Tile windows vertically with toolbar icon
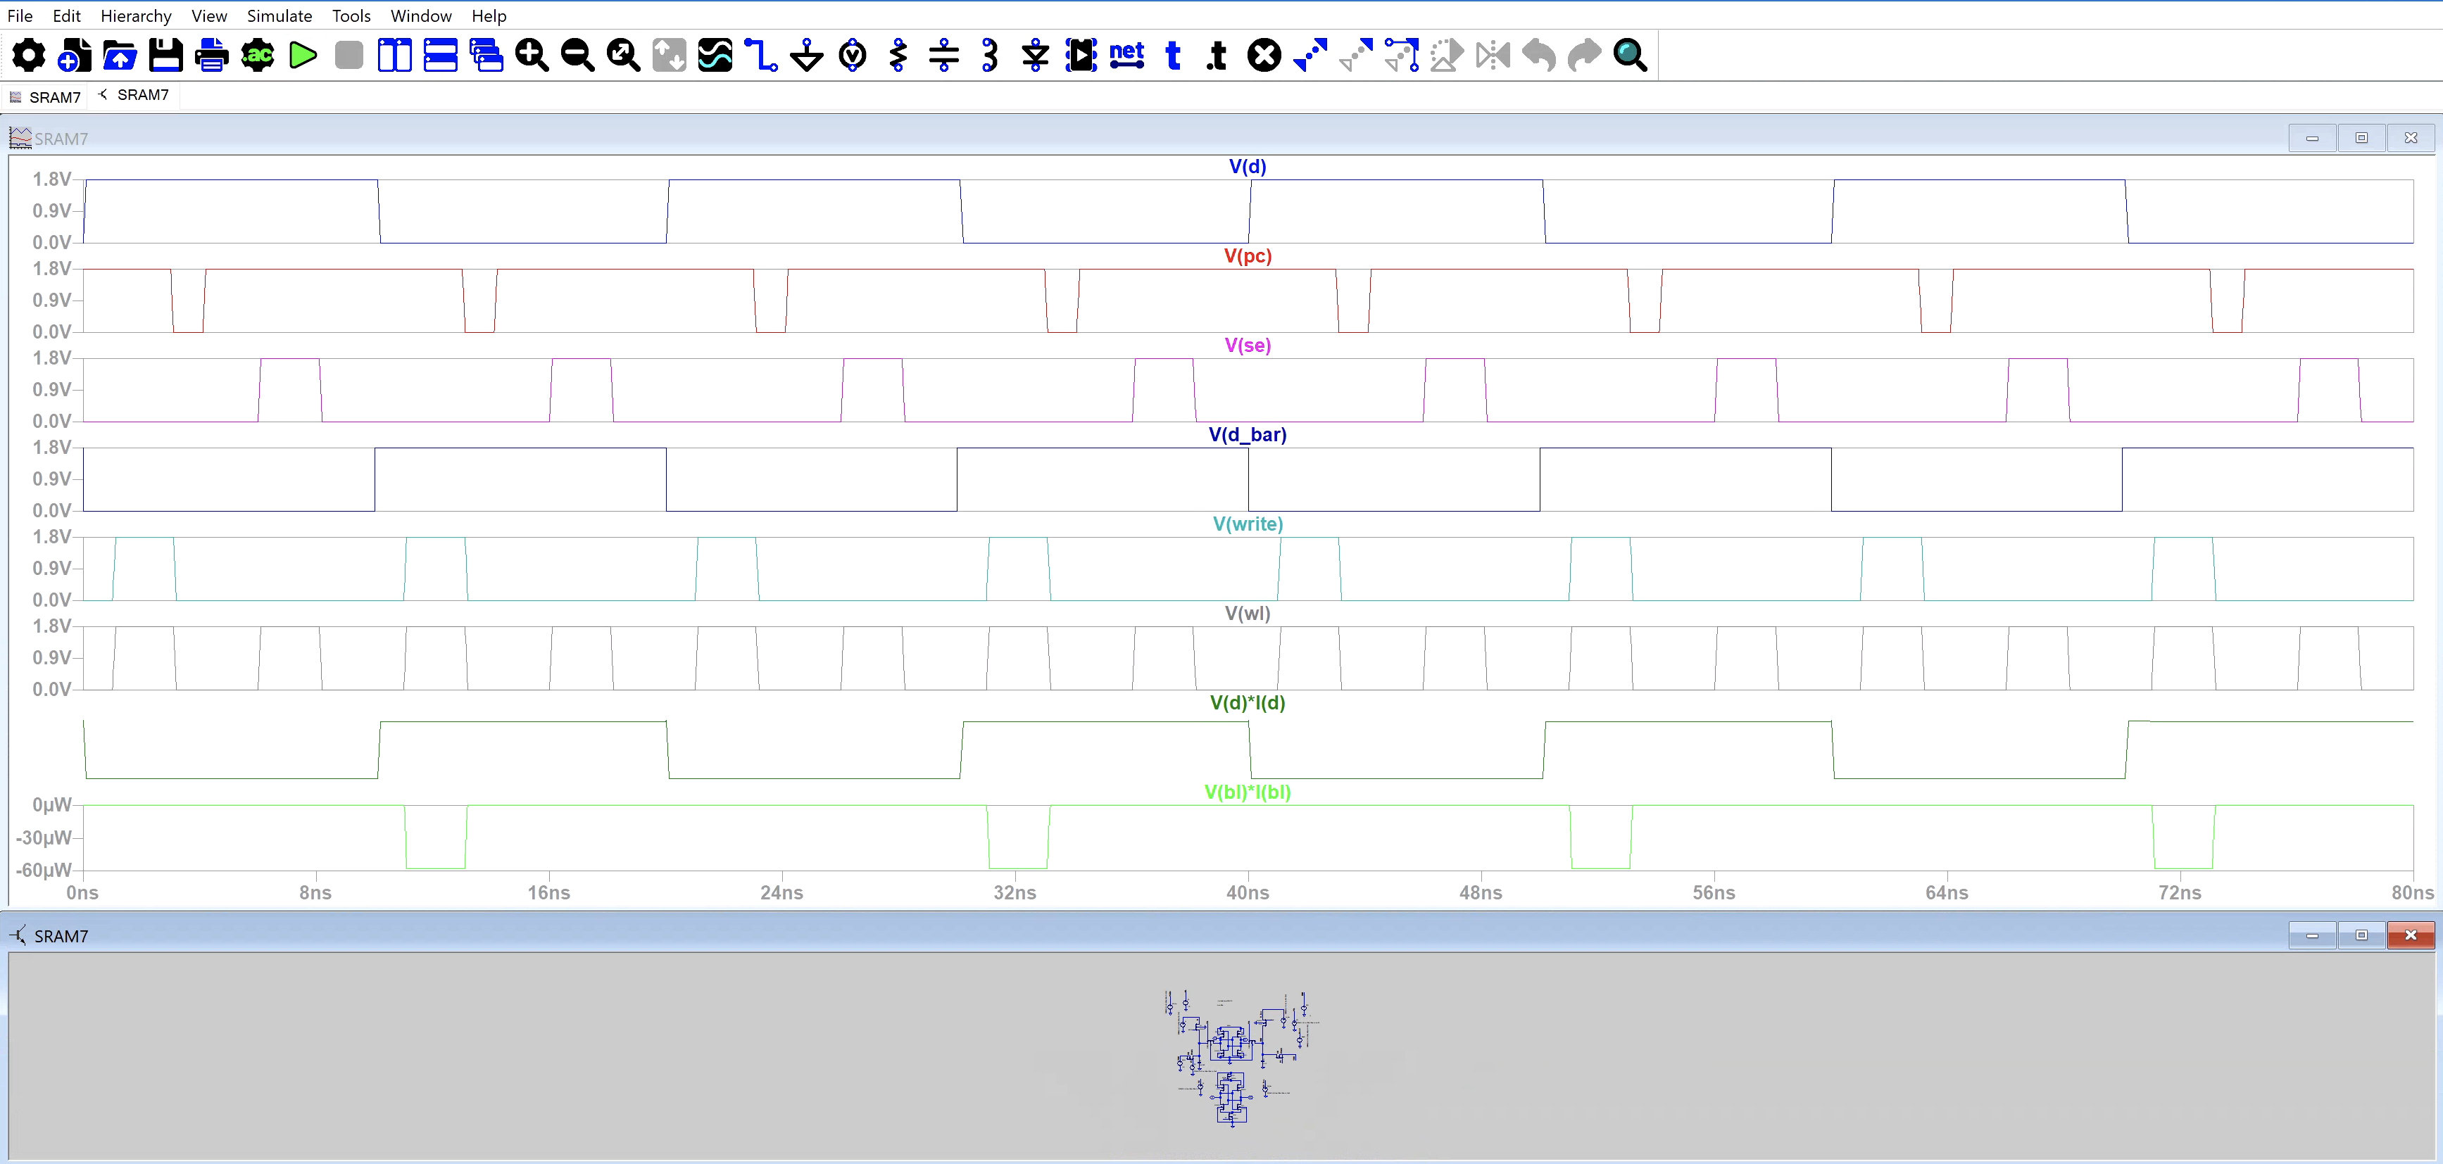Image resolution: width=2443 pixels, height=1164 pixels. pos(394,56)
